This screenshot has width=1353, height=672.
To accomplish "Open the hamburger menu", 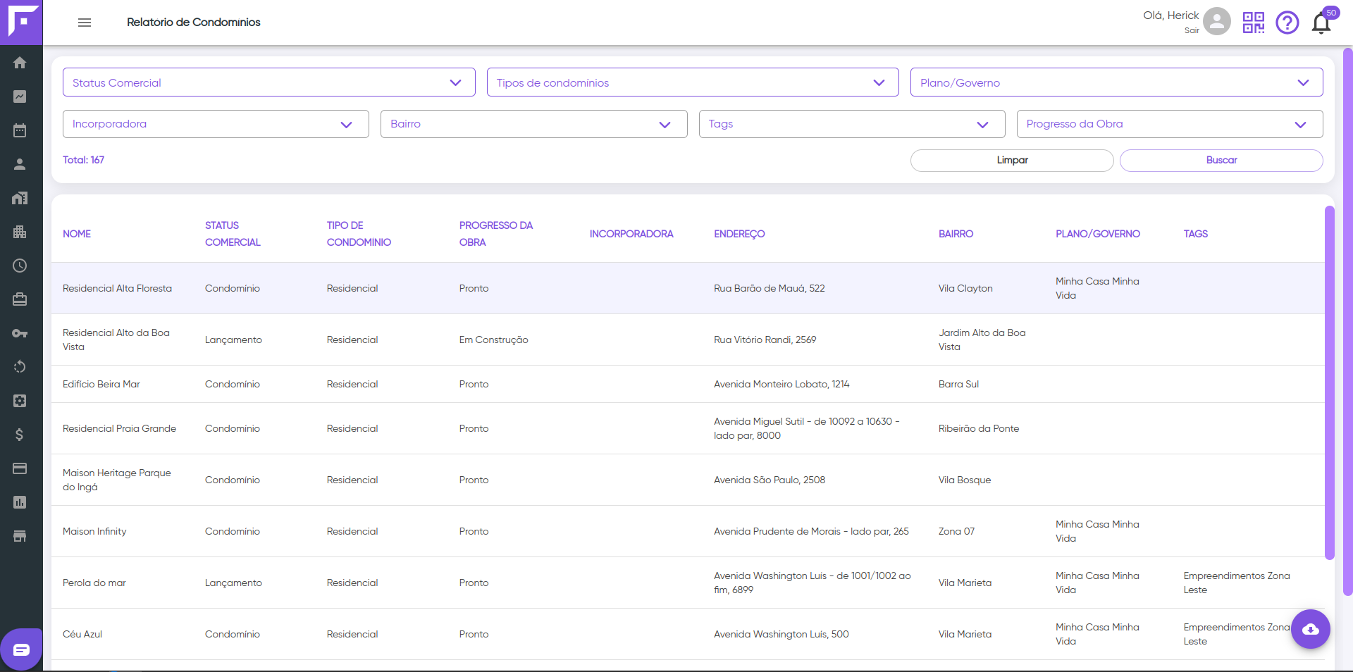I will pyautogui.click(x=85, y=23).
